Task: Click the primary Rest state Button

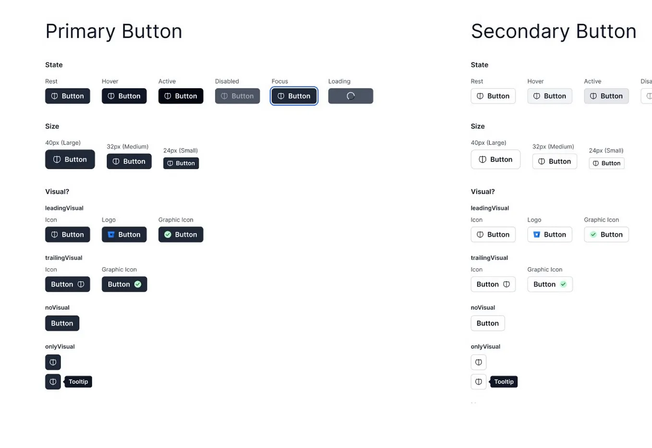Action: [68, 96]
